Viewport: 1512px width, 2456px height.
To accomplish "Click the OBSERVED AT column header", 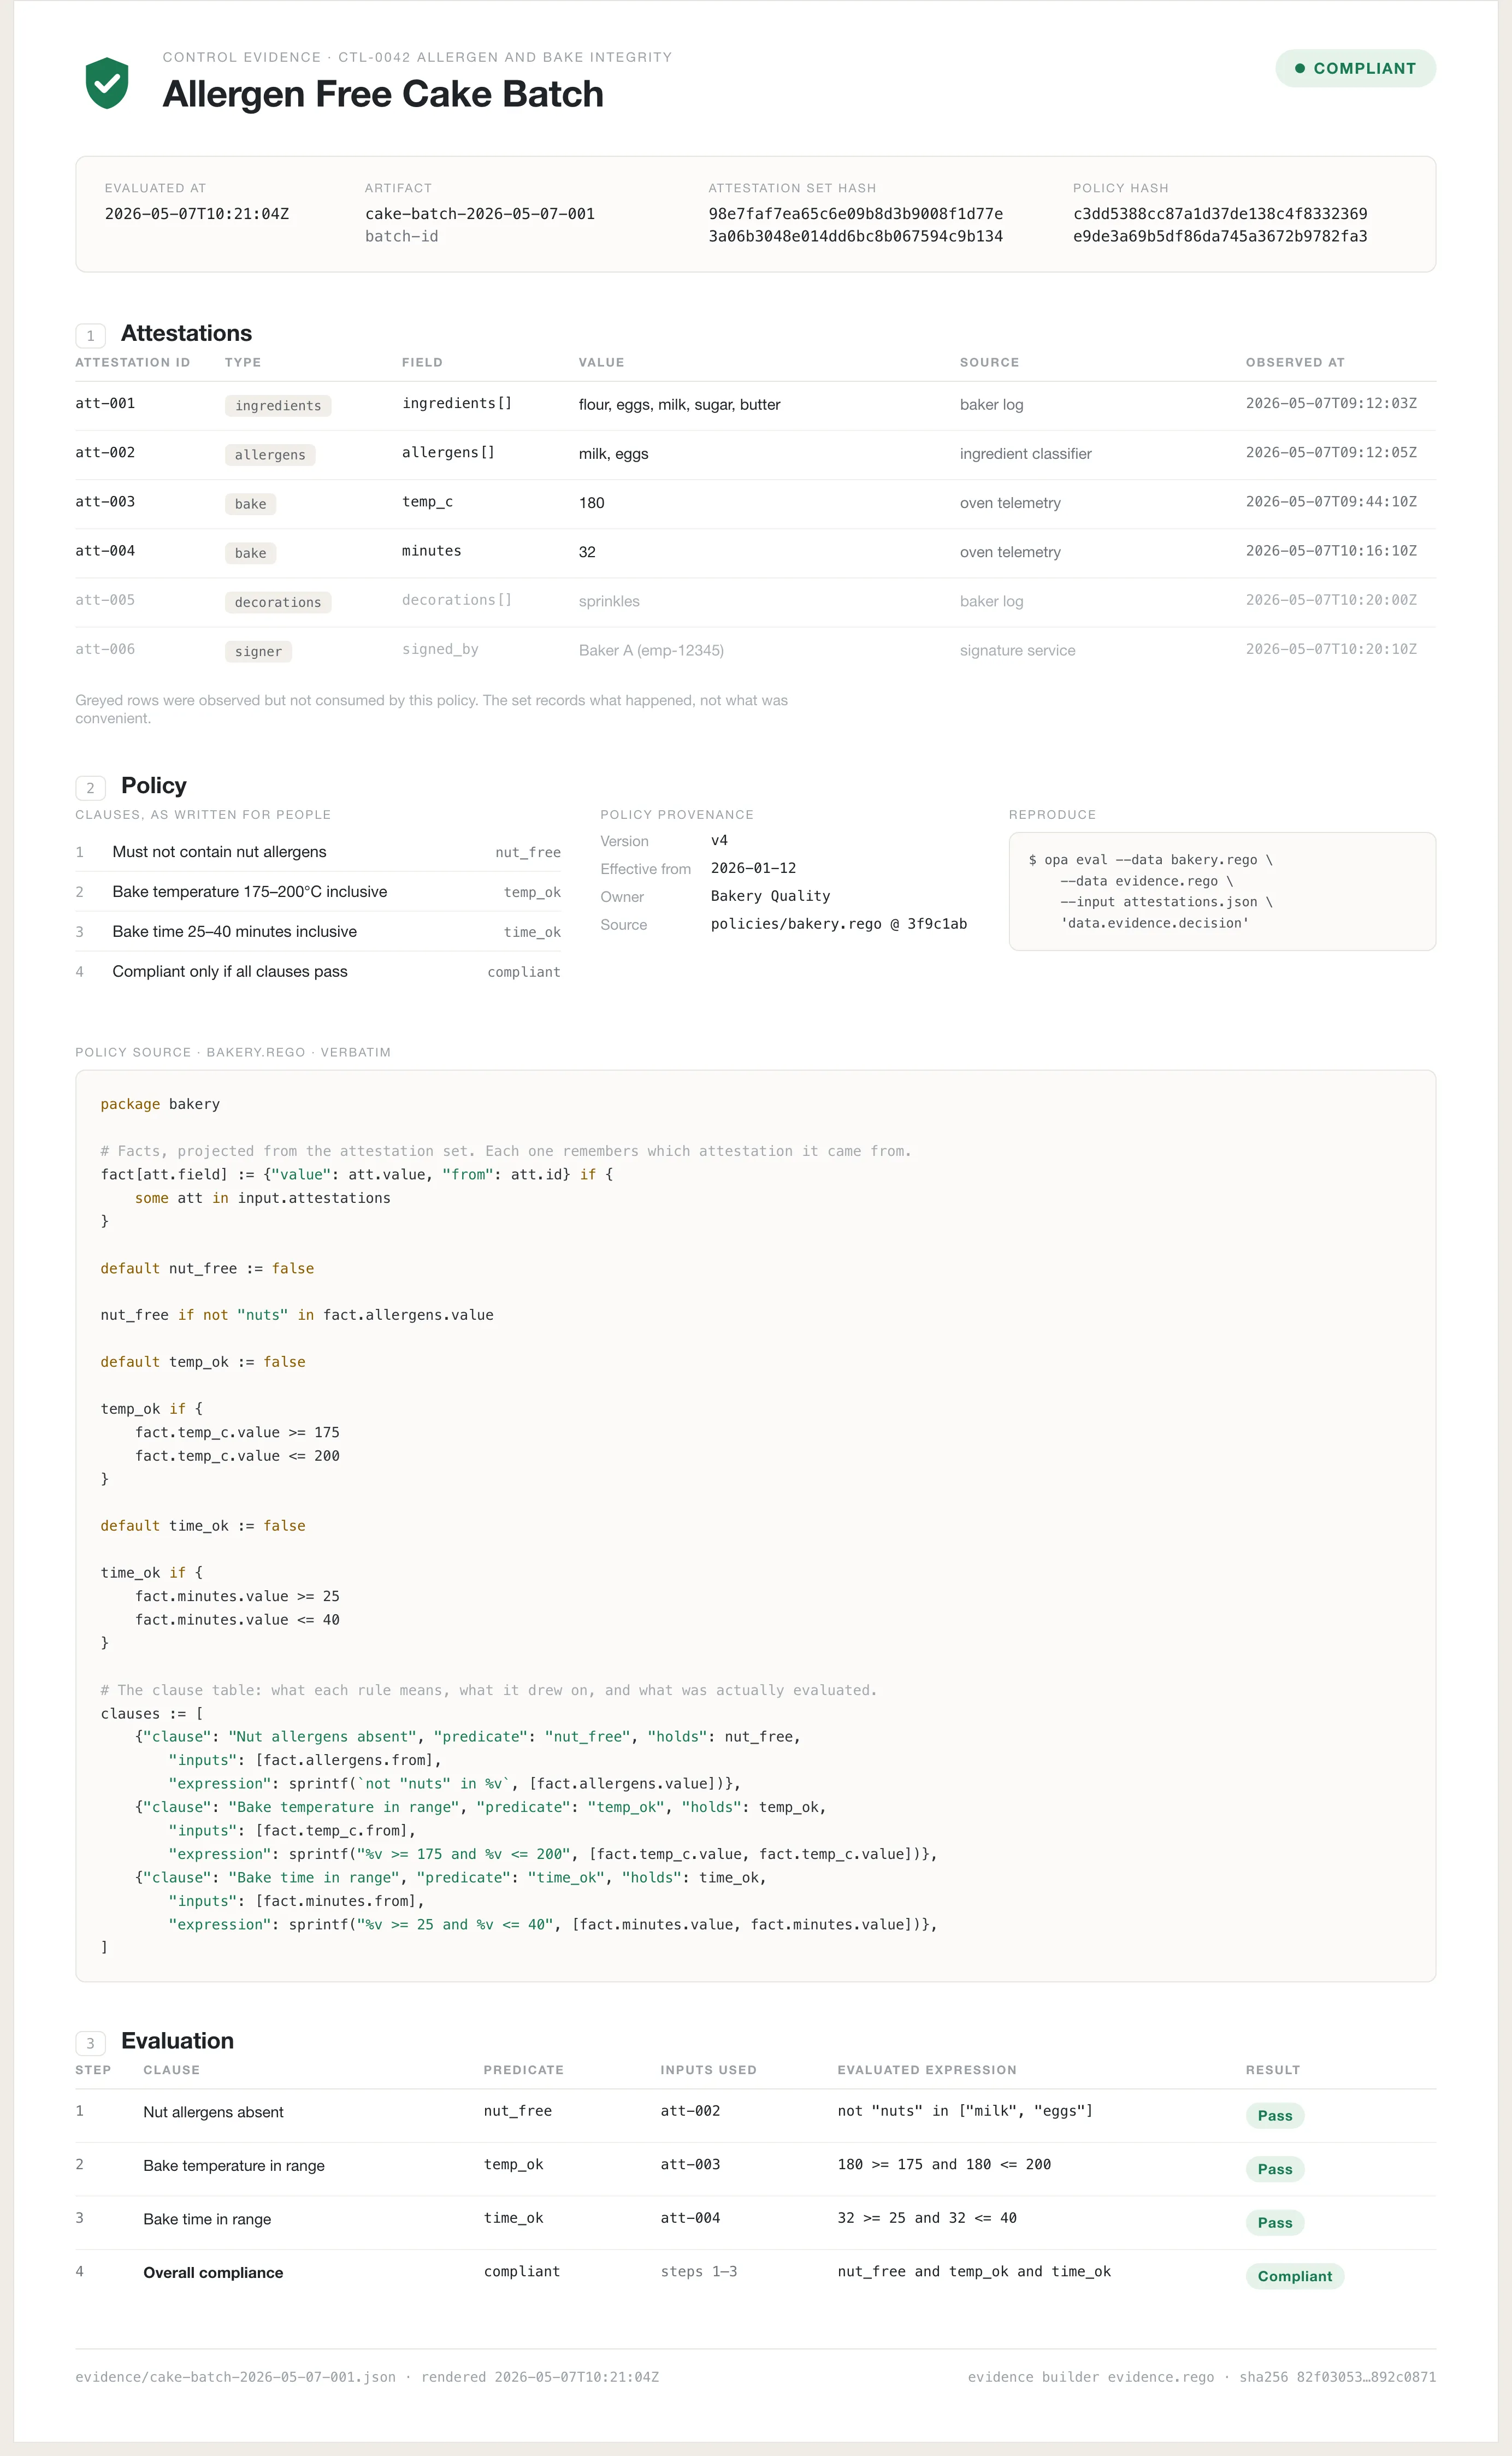I will [1294, 362].
